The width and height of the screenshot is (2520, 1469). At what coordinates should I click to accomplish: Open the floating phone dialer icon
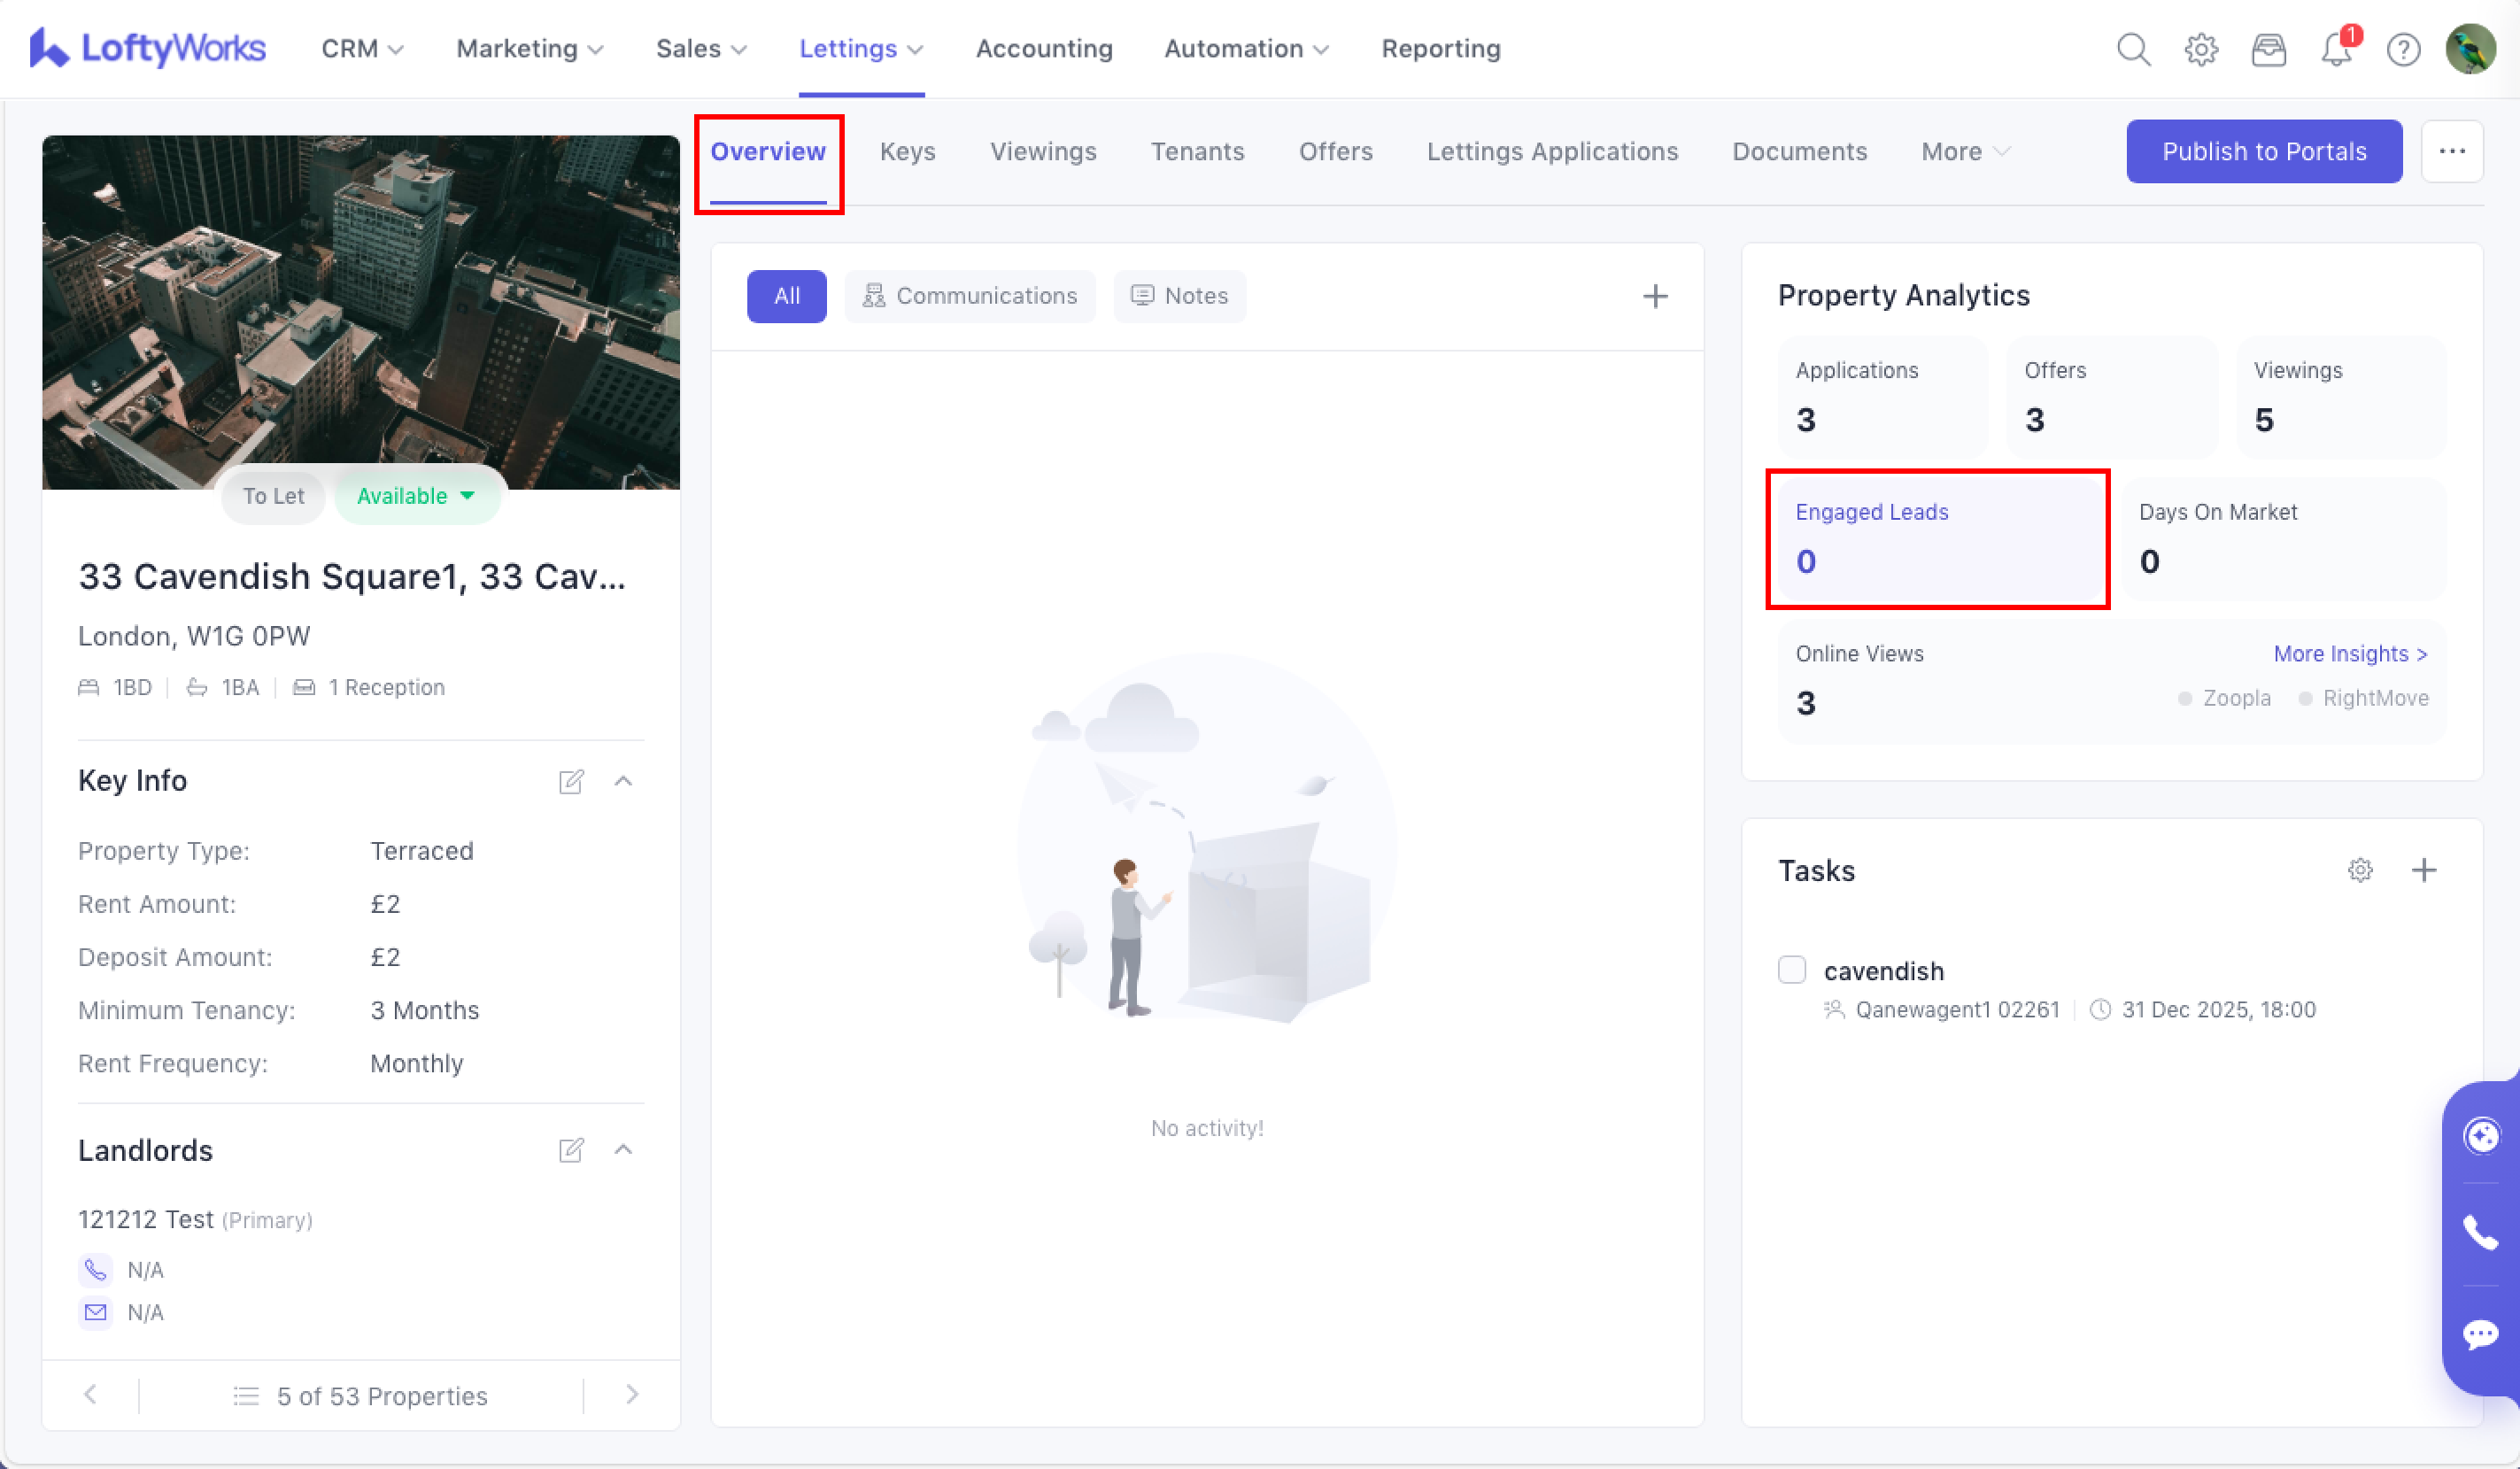pos(2480,1234)
